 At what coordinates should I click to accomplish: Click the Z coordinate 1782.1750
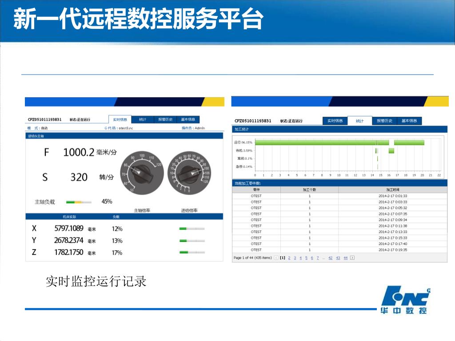pos(69,252)
